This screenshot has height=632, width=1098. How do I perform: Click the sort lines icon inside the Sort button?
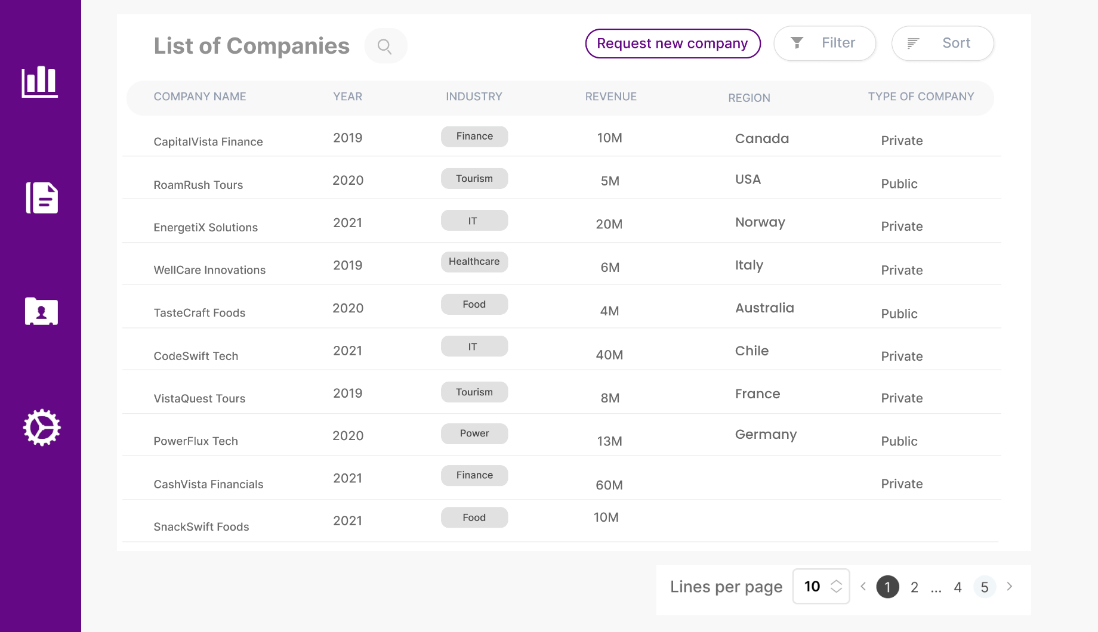click(912, 43)
